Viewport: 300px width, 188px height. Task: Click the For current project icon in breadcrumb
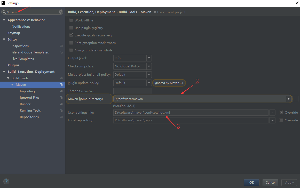155,12
